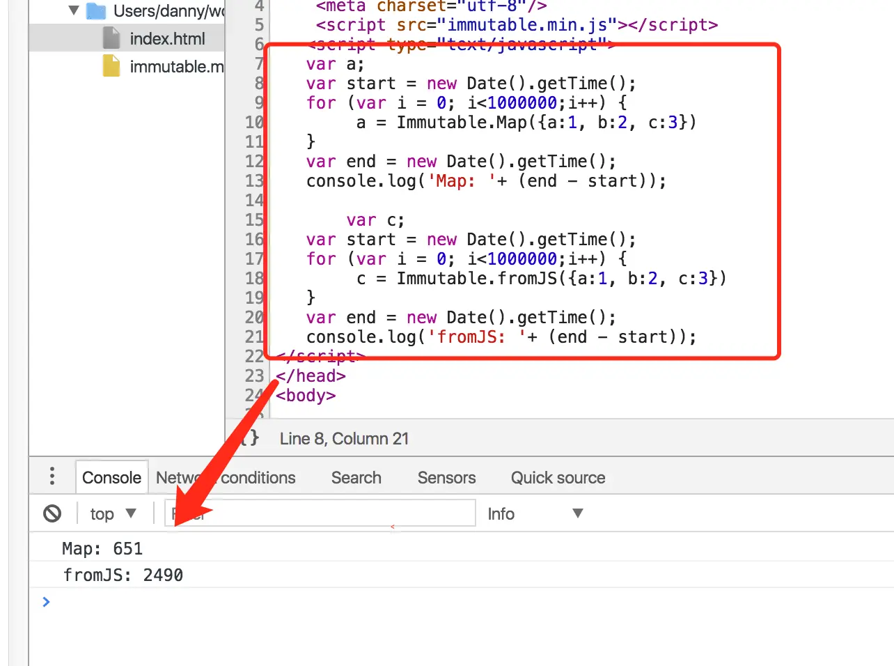Click the 'var c;' code line
This screenshot has height=666, width=894.
(375, 220)
